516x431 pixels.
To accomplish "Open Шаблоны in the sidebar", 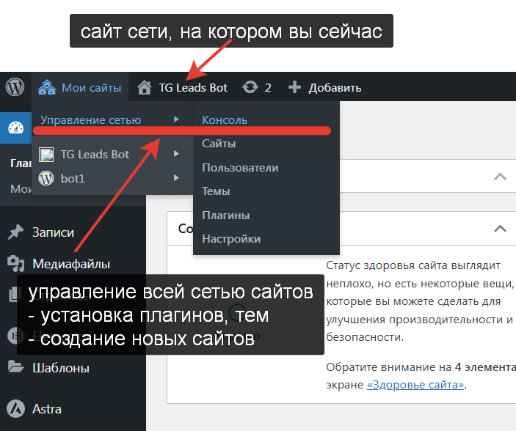I will coord(61,368).
